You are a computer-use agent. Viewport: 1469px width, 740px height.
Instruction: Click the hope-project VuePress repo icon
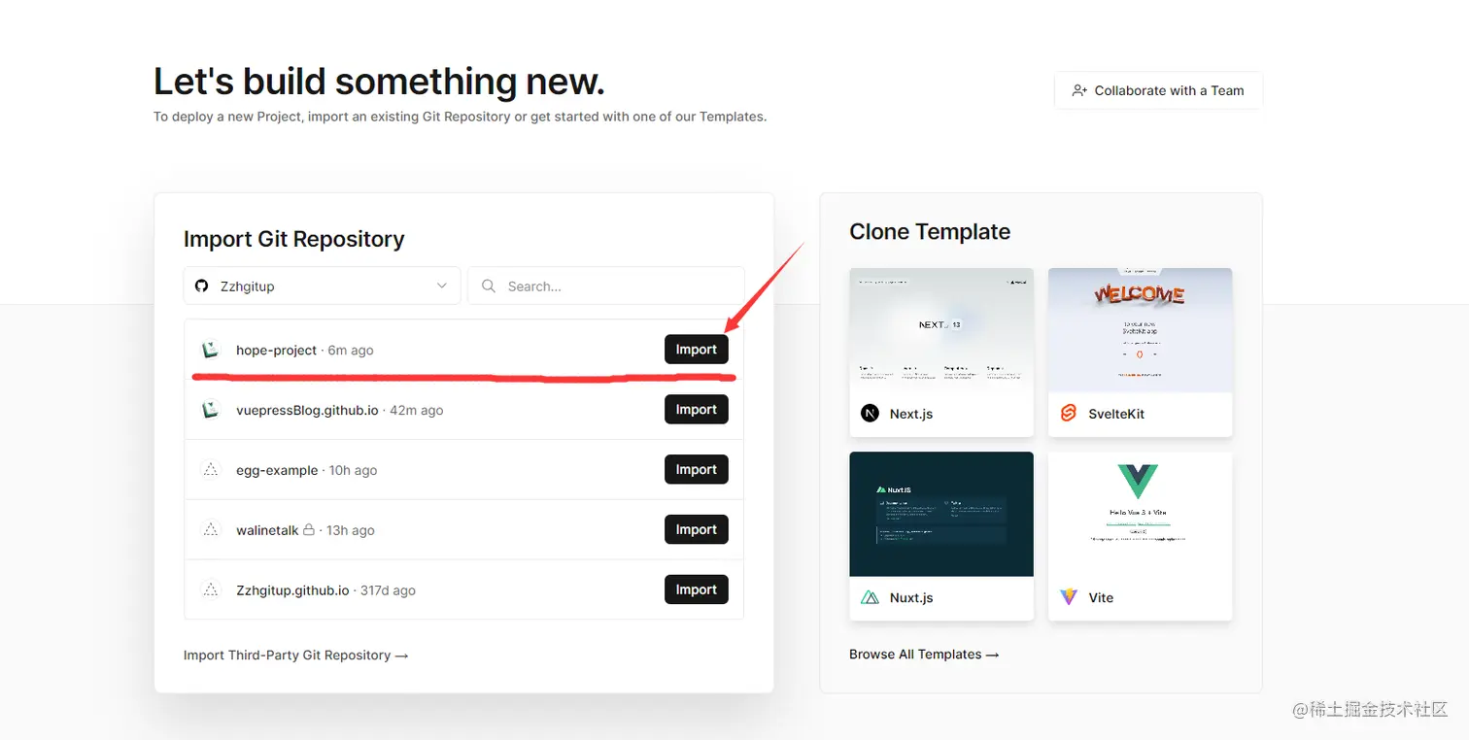tap(210, 350)
